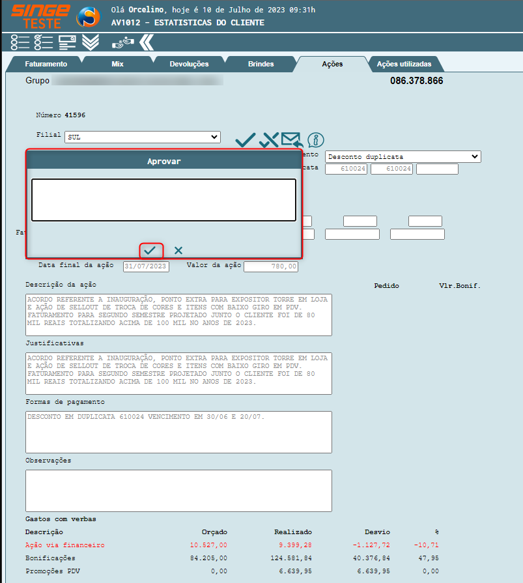The image size is (523, 583).
Task: Click the triple down chevron toolbar icon
Action: pos(91,42)
